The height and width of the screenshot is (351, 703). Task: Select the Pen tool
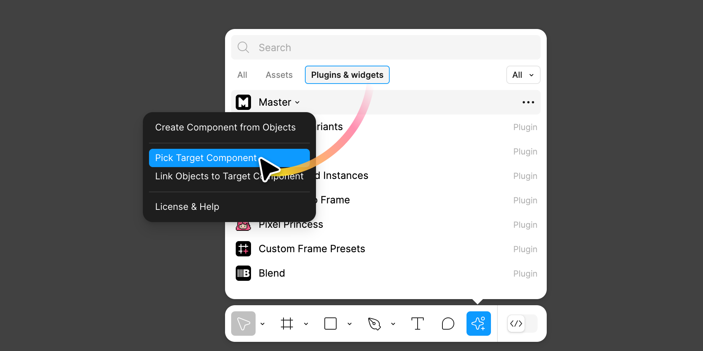[374, 324]
